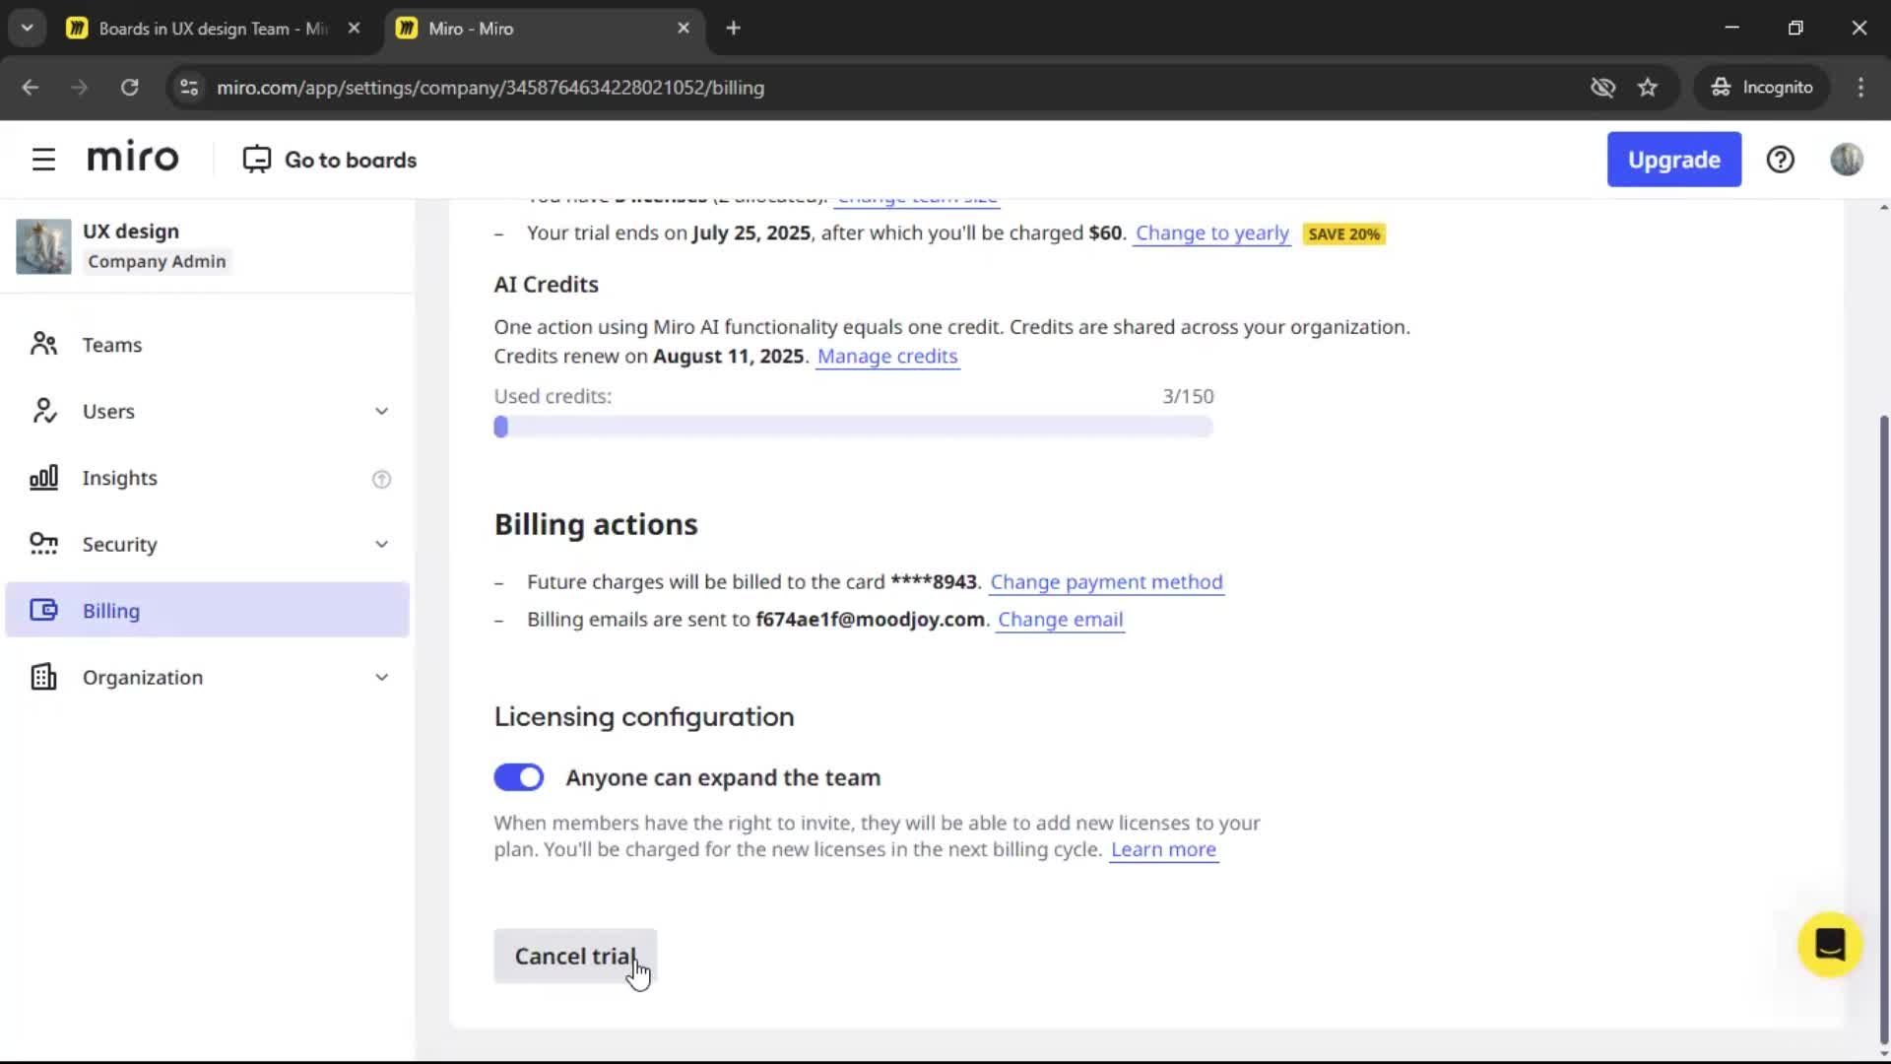Open the user profile avatar
This screenshot has width=1891, height=1064.
coord(1847,160)
